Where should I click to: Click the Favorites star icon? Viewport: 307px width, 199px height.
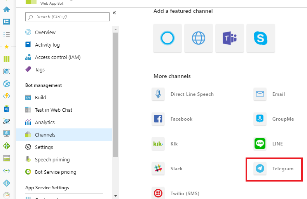(7, 47)
